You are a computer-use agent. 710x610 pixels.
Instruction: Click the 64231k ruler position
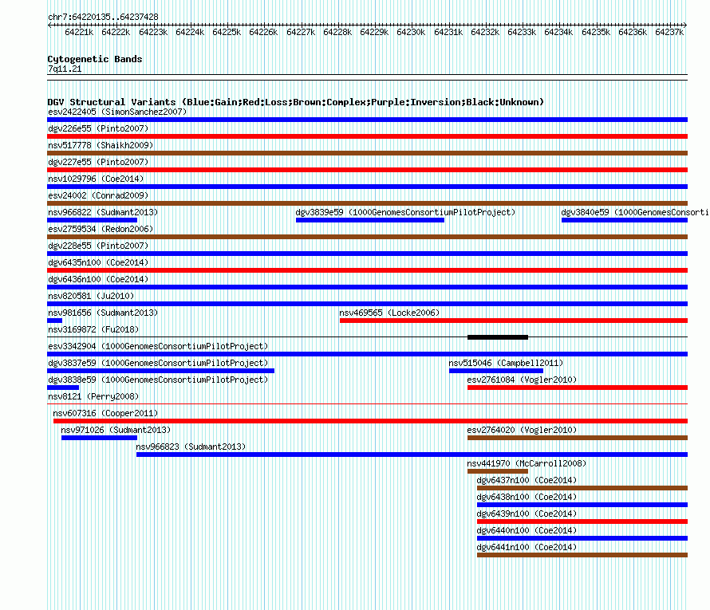click(448, 32)
